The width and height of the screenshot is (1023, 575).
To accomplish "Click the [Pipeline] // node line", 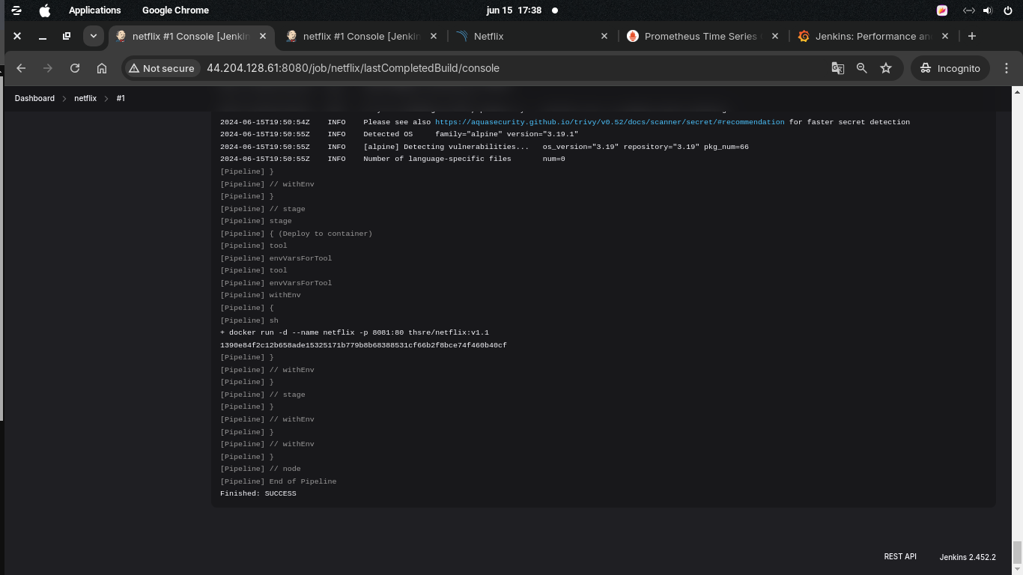I will click(x=261, y=469).
